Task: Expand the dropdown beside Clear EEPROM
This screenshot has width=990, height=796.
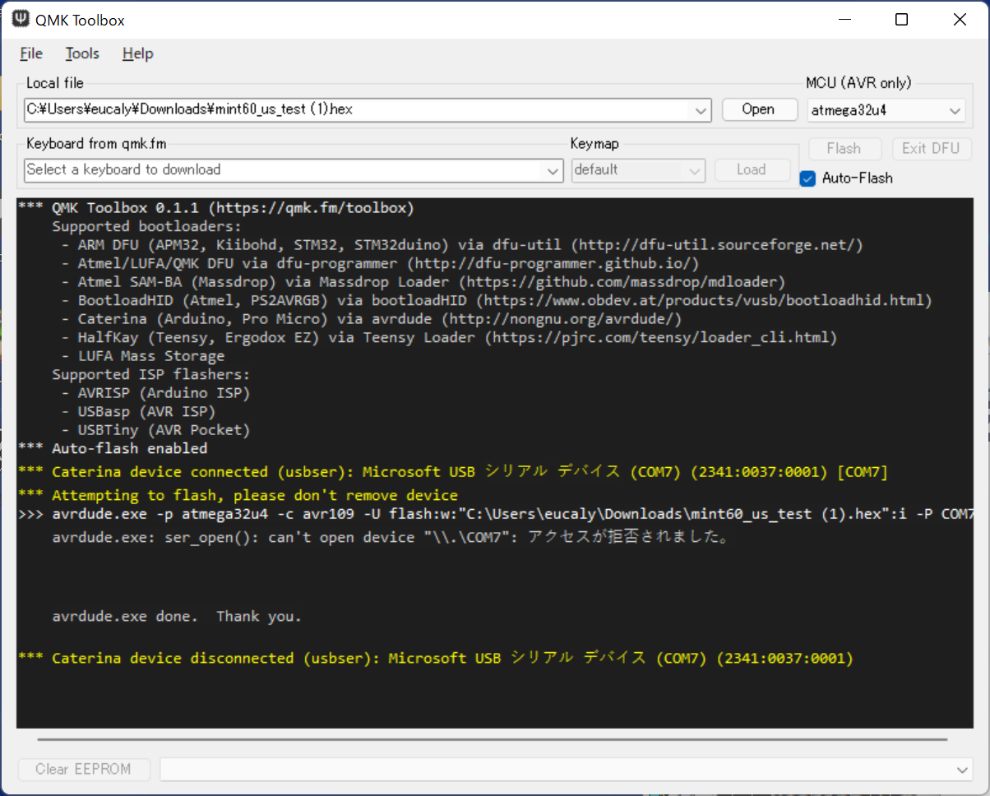Action: tap(963, 770)
